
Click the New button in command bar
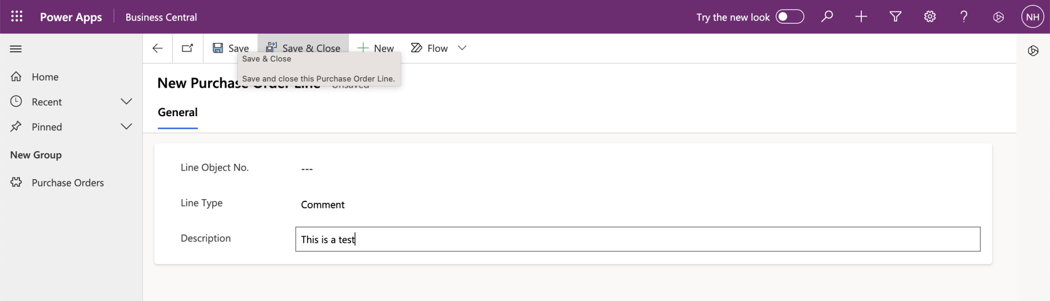[376, 48]
